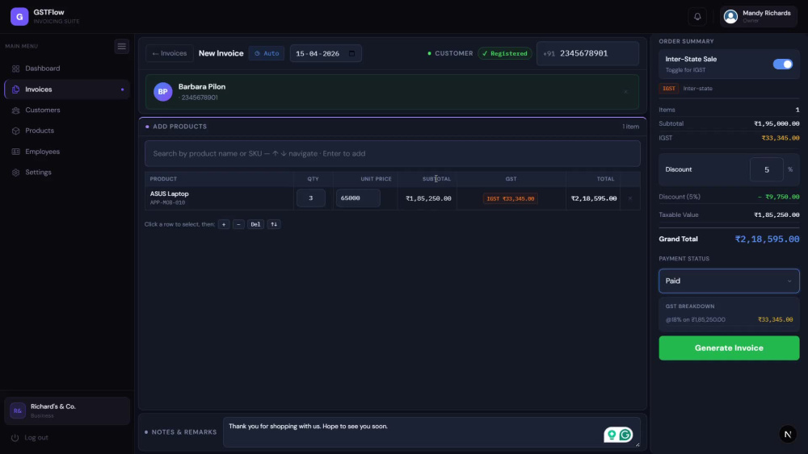
Task: Click the Richard's & Co. business card
Action: click(x=66, y=410)
